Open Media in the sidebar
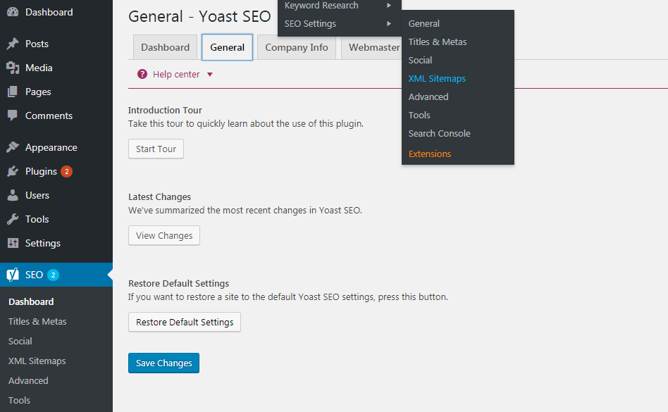 (56, 68)
